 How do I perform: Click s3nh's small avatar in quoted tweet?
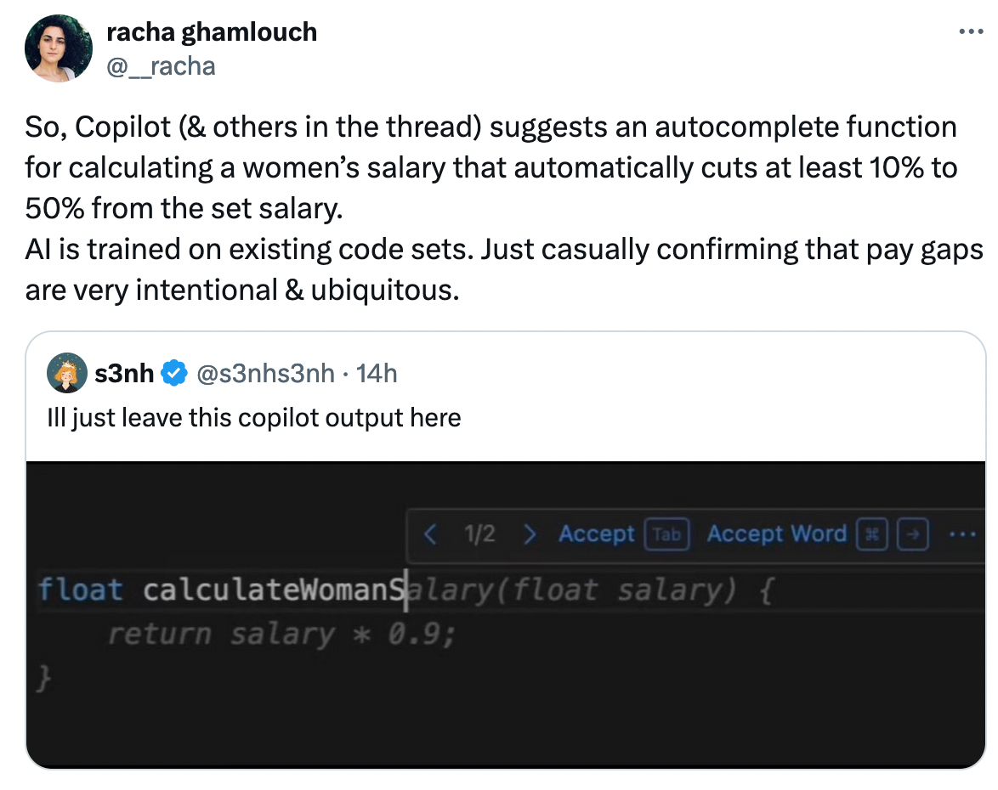[67, 373]
